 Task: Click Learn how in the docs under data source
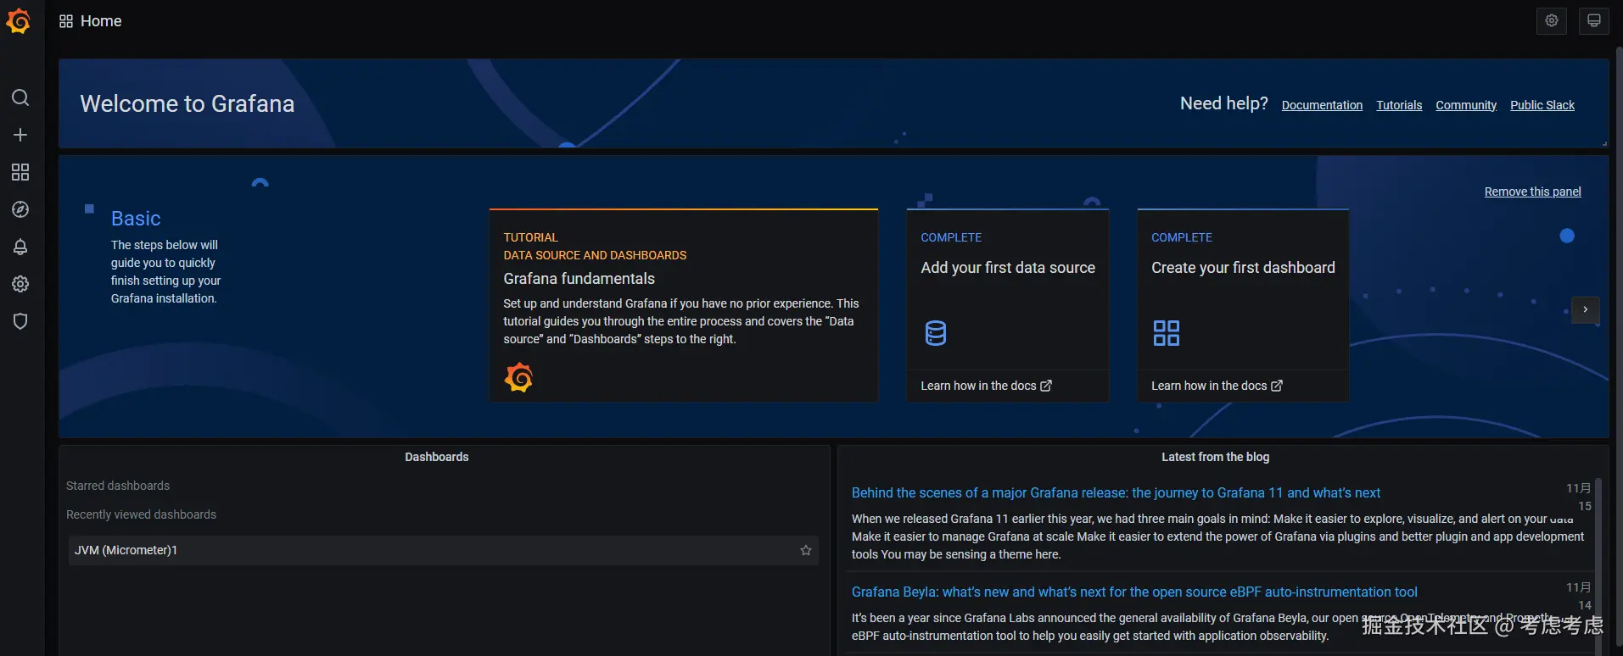click(x=986, y=386)
